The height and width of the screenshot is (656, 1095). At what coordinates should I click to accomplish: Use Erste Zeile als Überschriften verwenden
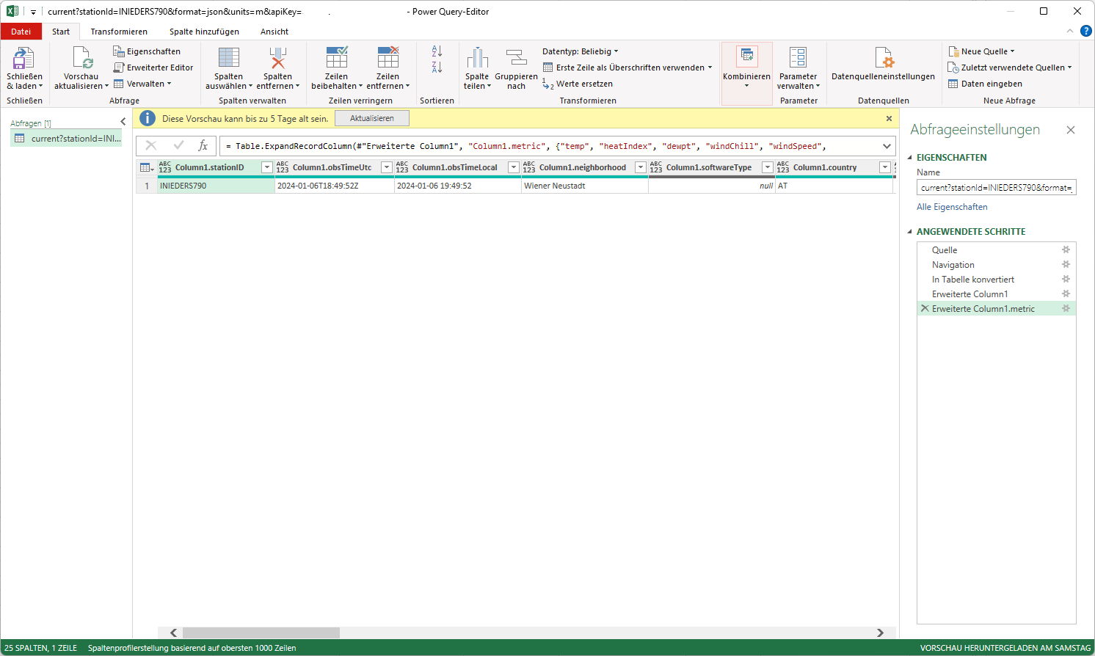pyautogui.click(x=627, y=68)
